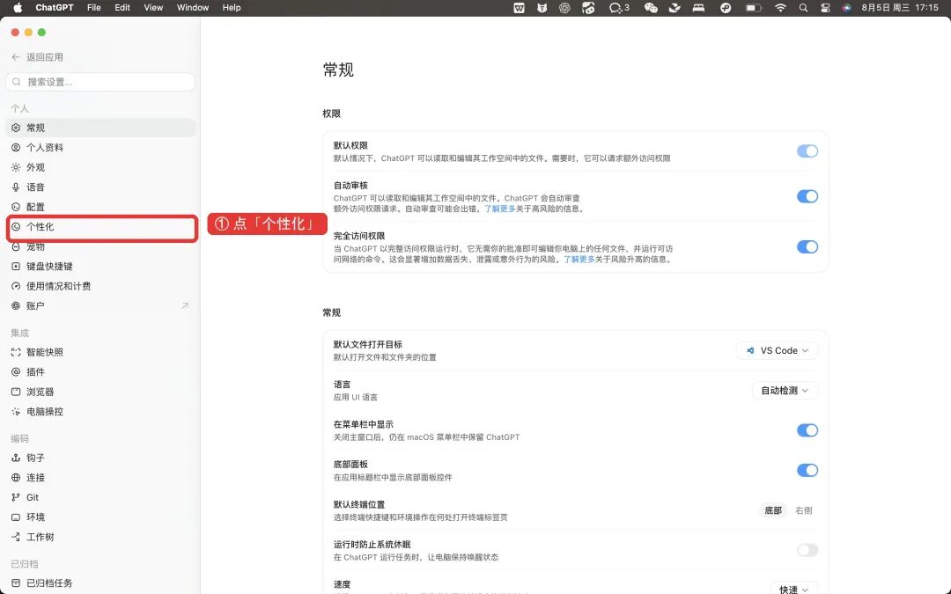Turn off the 自动审核 switch

click(x=807, y=196)
